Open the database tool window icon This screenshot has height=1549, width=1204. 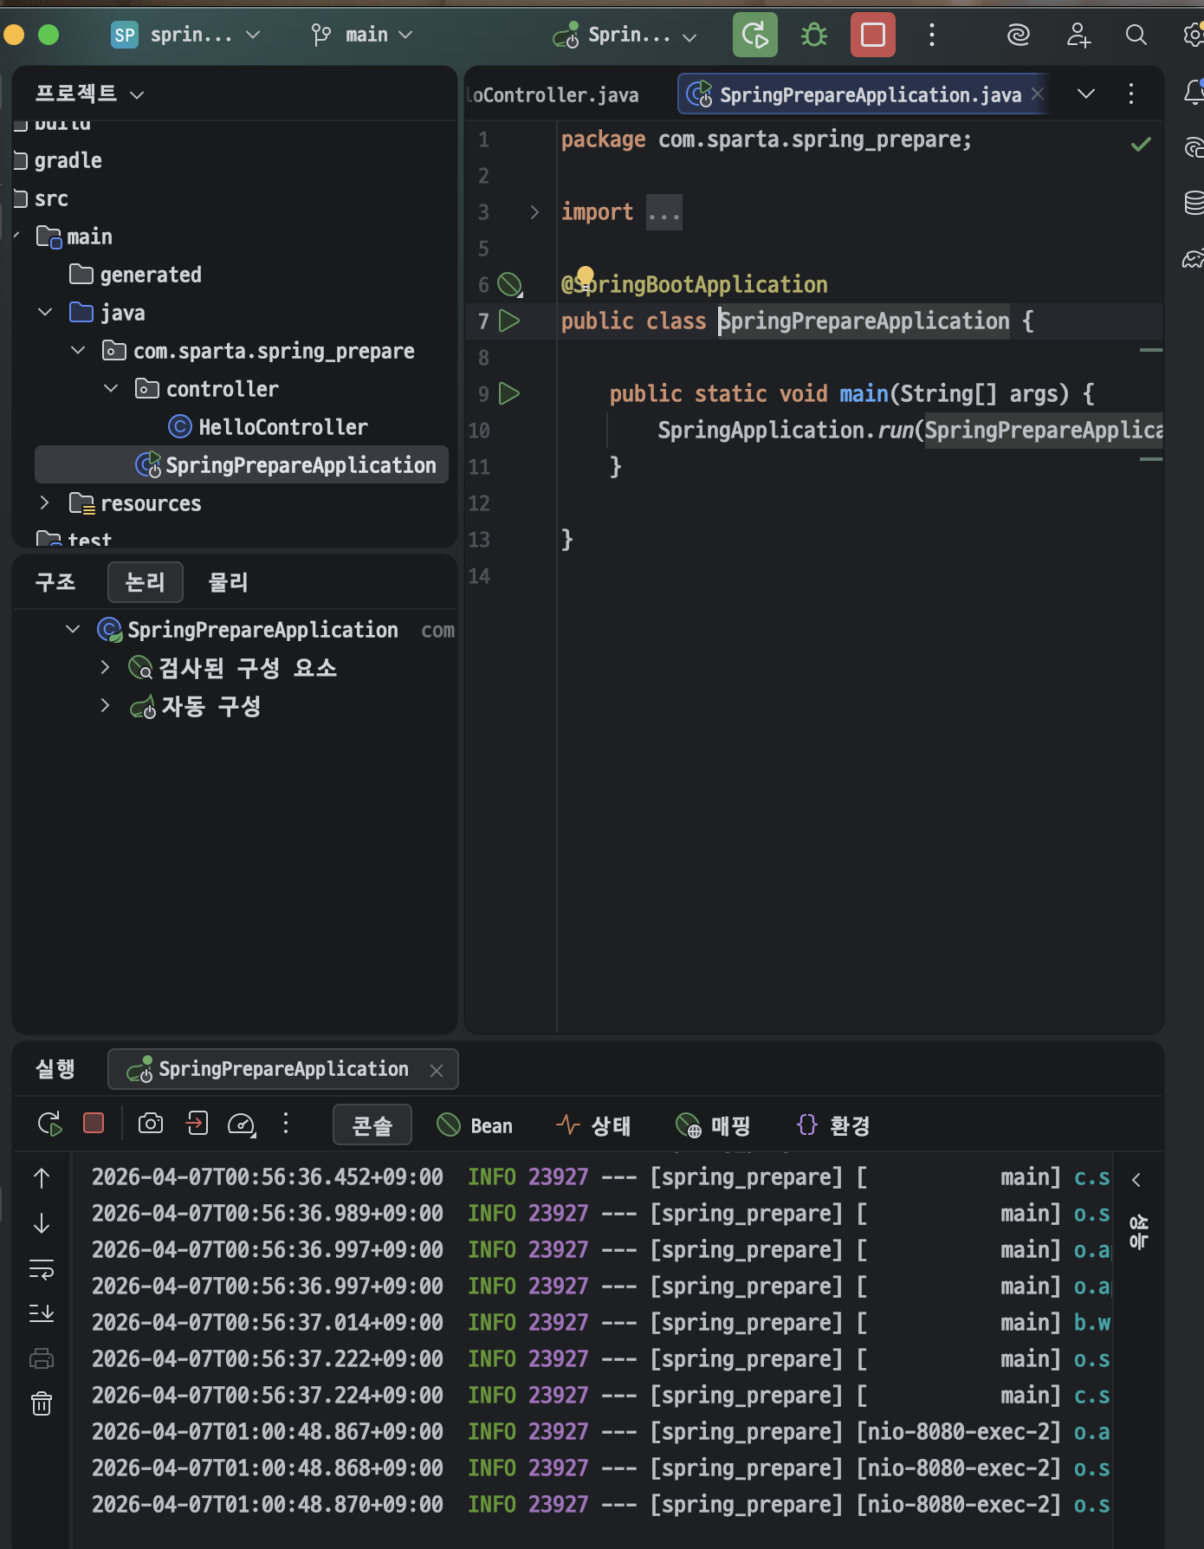pyautogui.click(x=1194, y=203)
